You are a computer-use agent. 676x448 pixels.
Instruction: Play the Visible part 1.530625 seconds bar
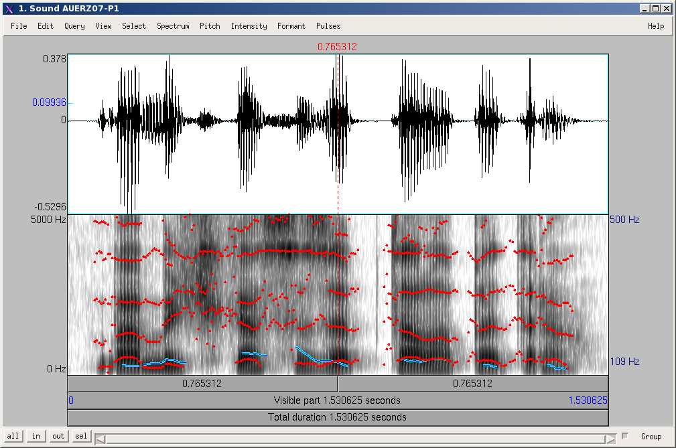click(x=338, y=400)
